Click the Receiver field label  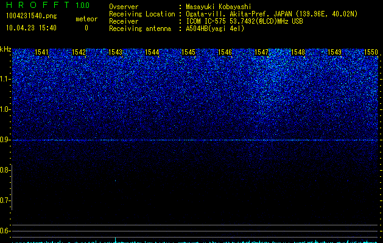click(124, 21)
